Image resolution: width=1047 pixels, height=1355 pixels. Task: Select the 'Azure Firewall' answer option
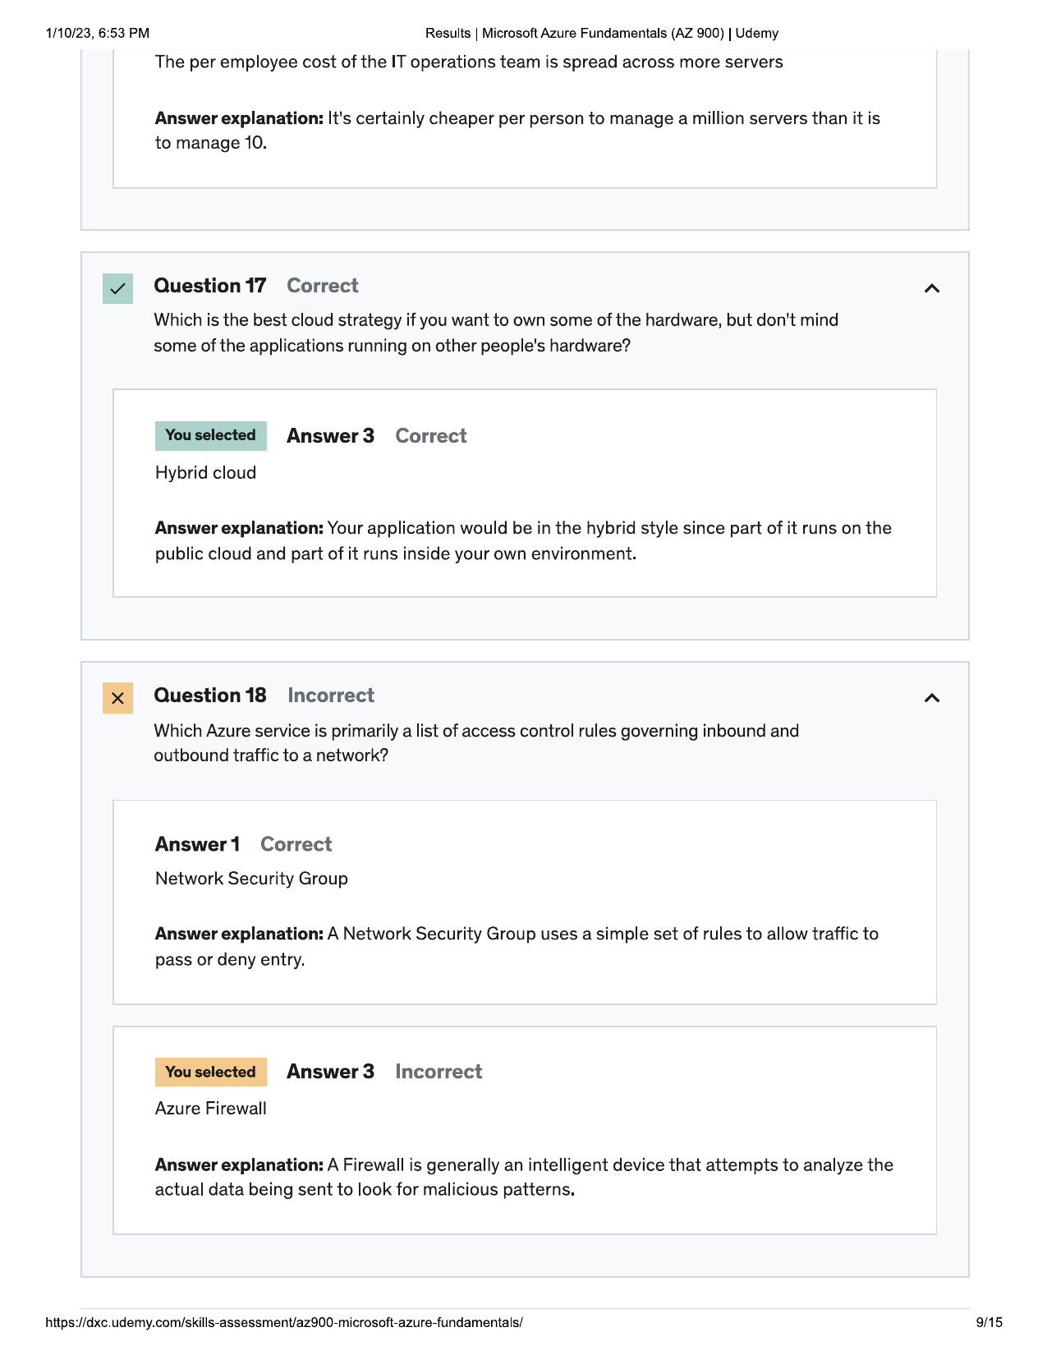point(211,1109)
